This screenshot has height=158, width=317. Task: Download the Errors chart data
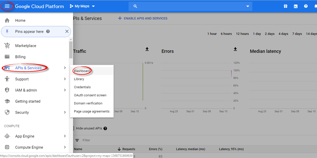coord(235,49)
